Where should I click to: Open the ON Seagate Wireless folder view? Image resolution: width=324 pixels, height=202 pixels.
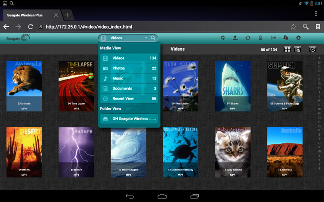point(129,119)
